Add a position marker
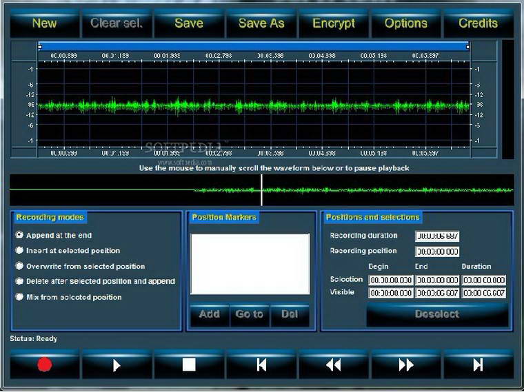 click(x=210, y=314)
